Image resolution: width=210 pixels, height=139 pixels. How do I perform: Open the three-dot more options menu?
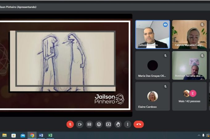[128, 124]
